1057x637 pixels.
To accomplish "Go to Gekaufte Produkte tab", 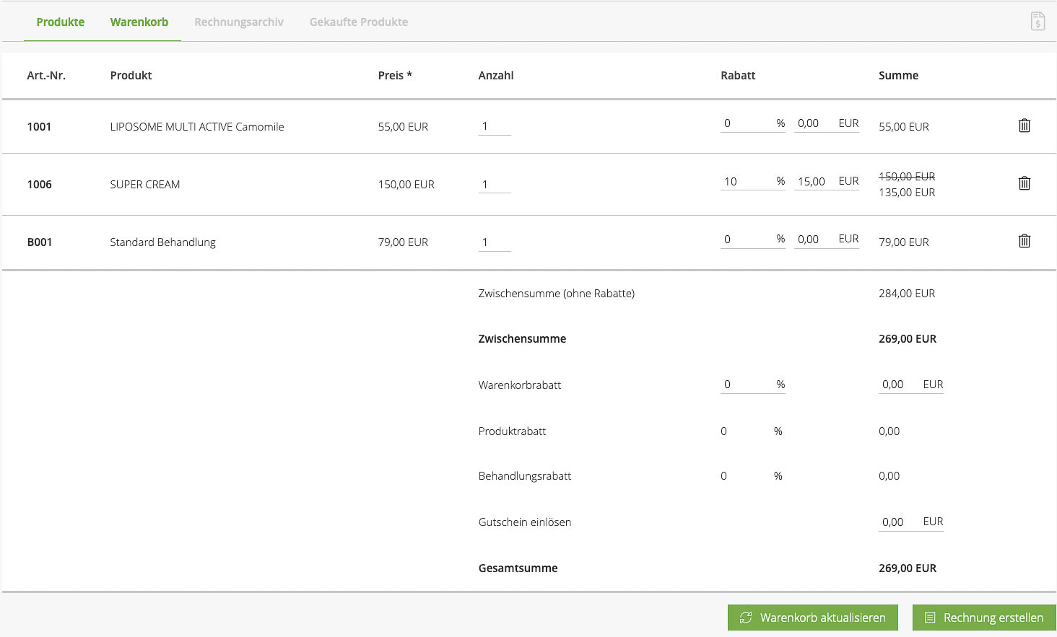I will coord(359,22).
